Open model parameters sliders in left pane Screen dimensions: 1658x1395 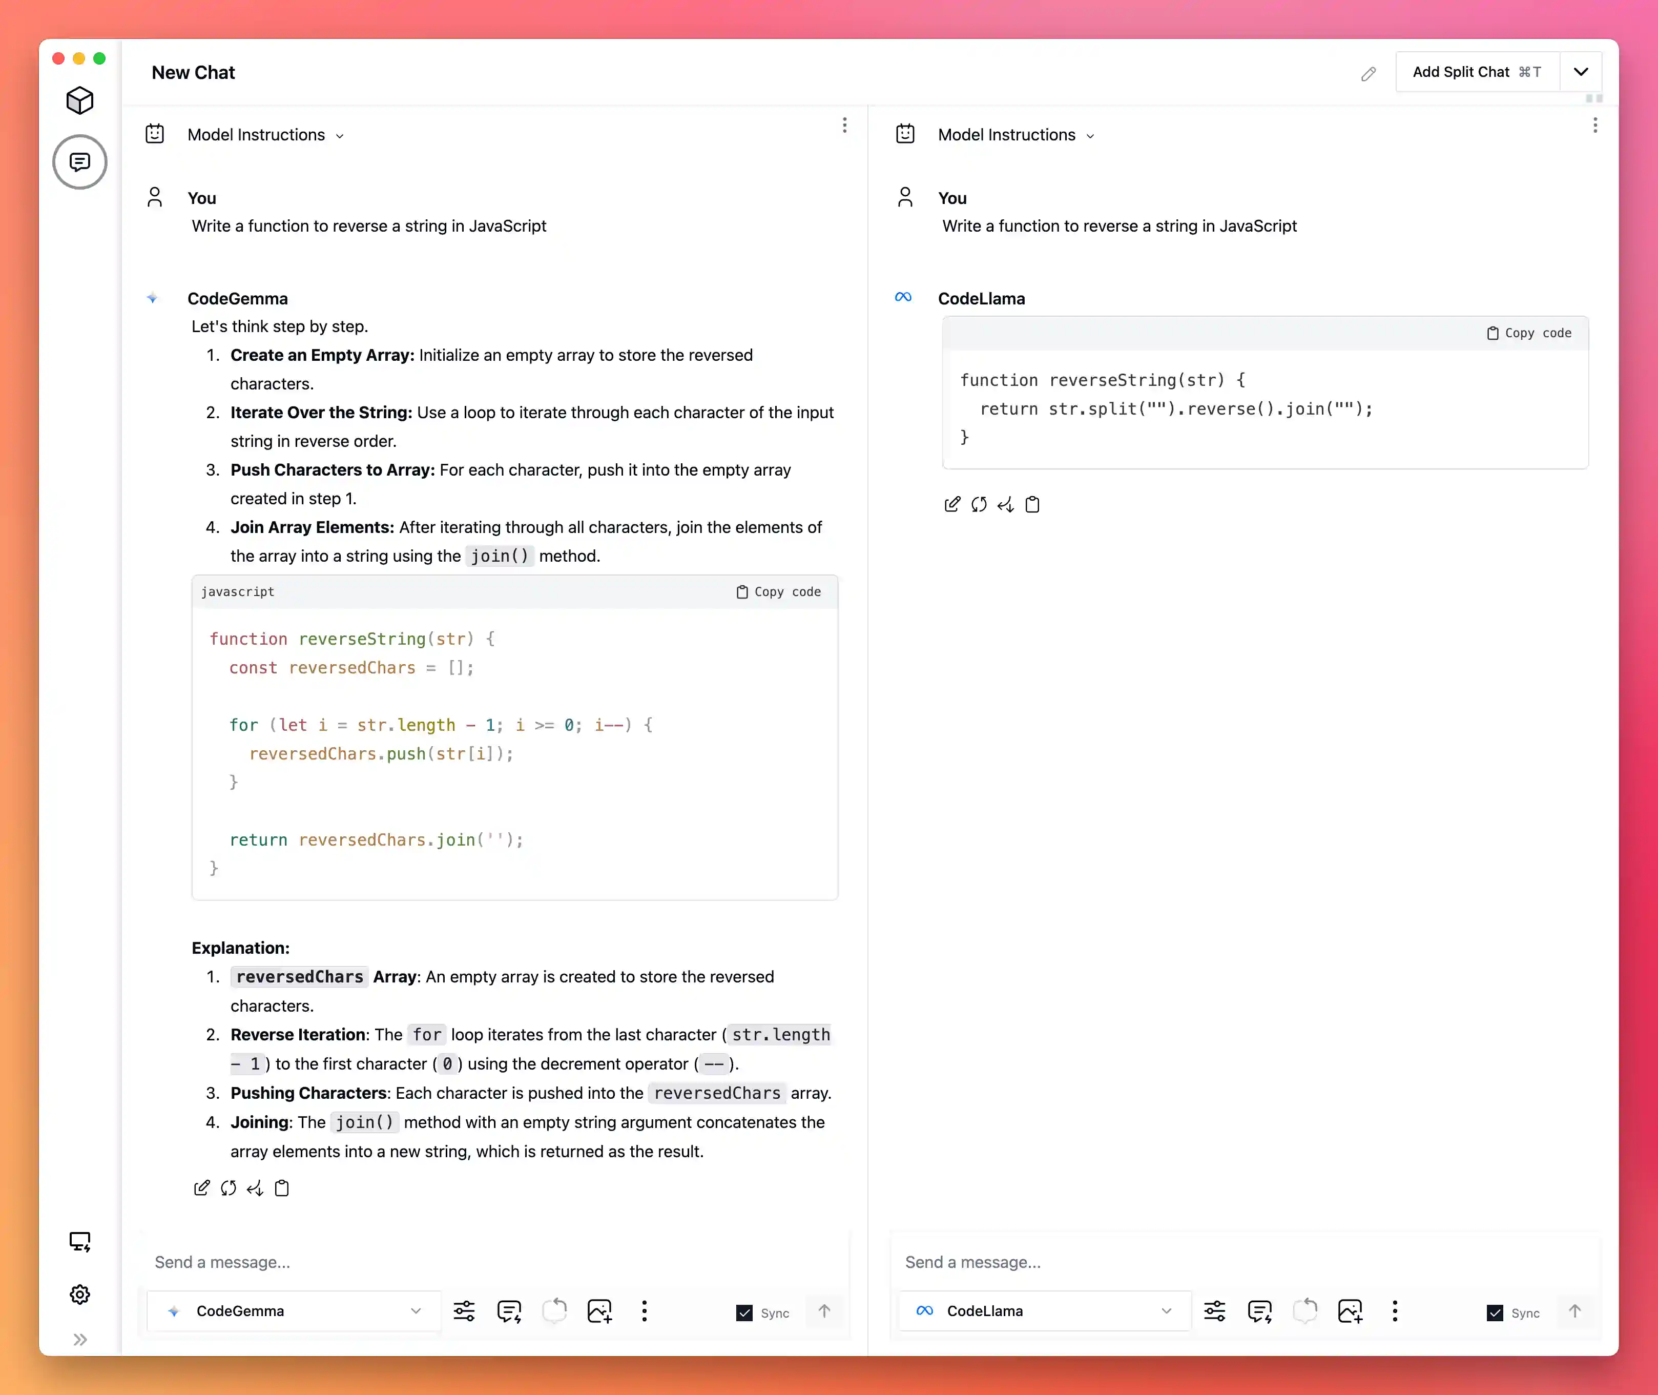click(x=464, y=1311)
